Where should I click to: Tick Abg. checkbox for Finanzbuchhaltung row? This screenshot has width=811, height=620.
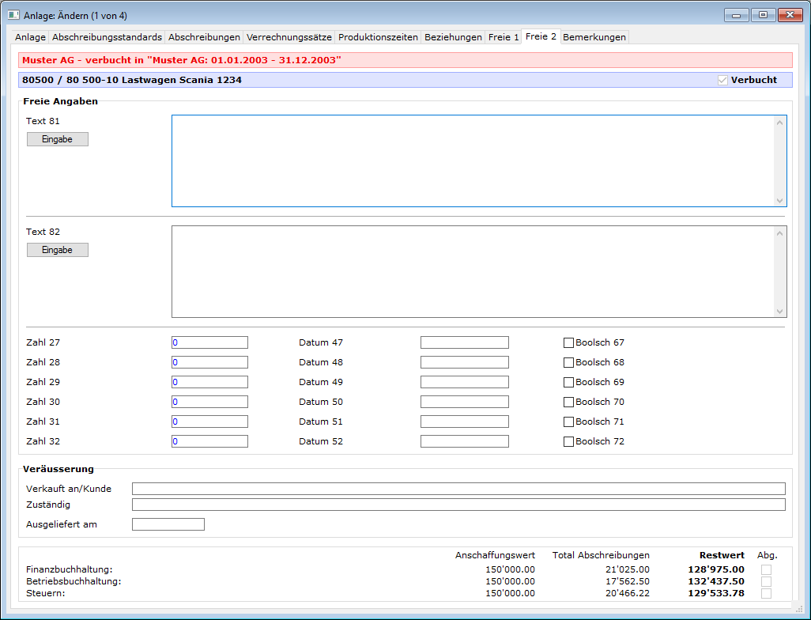tap(766, 569)
